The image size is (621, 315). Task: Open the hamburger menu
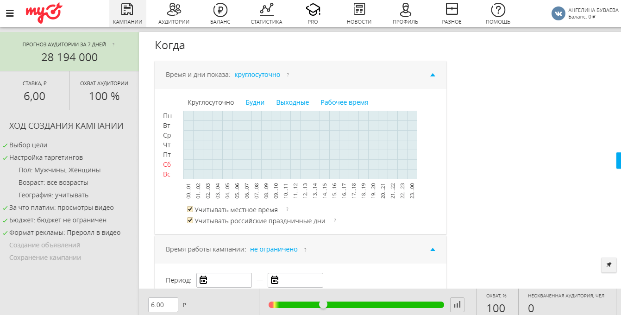pyautogui.click(x=10, y=13)
